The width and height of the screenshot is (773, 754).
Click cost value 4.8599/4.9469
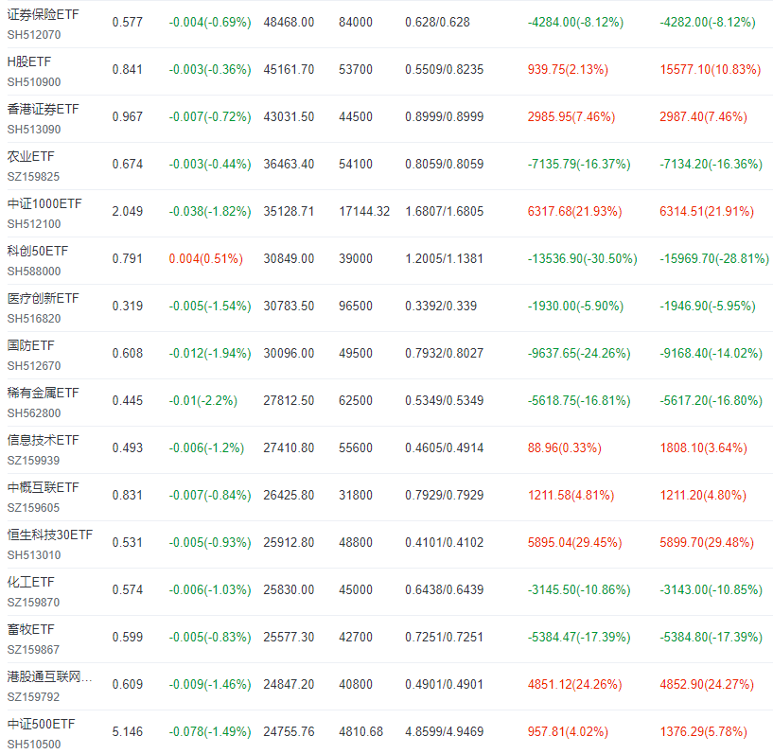click(x=444, y=732)
